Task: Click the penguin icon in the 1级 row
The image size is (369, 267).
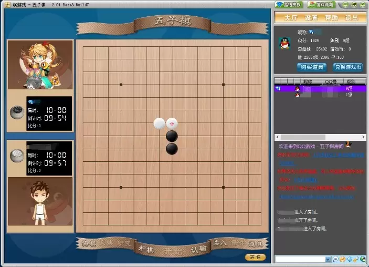Action: click(x=298, y=95)
